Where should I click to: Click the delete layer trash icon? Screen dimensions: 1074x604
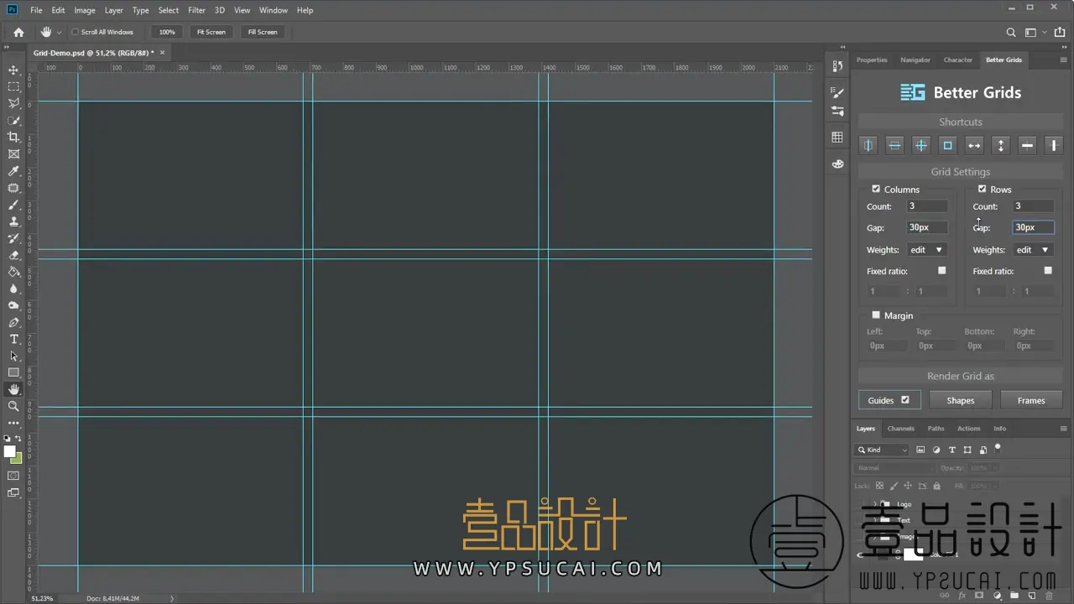click(1050, 596)
